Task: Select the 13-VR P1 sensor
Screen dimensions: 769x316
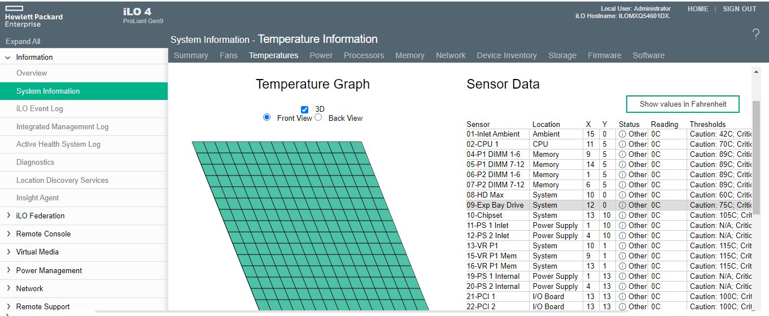Action: [x=609, y=246]
